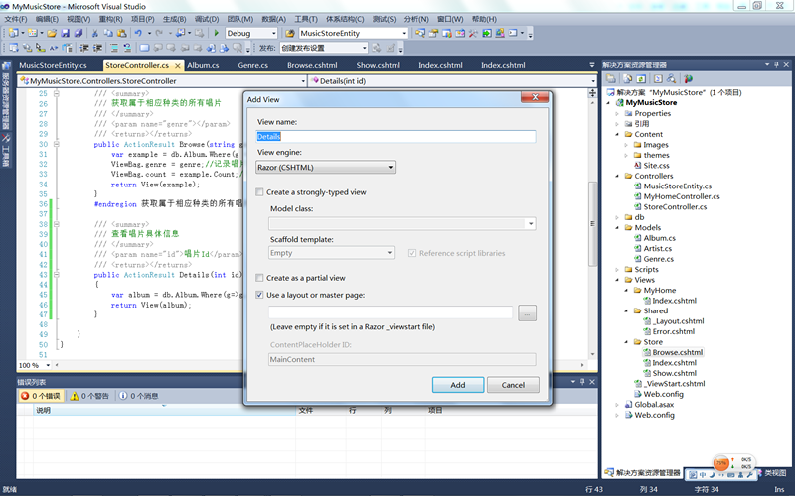
Task: Uncomment selected lines icon
Action: coord(127,48)
